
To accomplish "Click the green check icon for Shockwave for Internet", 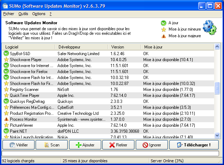I will [x=6, y=65].
